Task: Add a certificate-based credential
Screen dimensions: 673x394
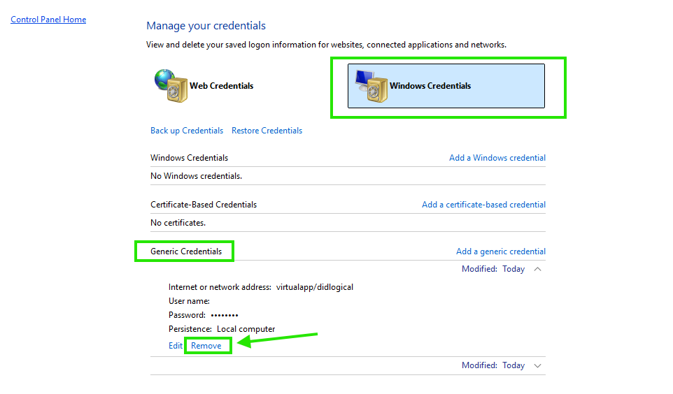Action: [483, 205]
